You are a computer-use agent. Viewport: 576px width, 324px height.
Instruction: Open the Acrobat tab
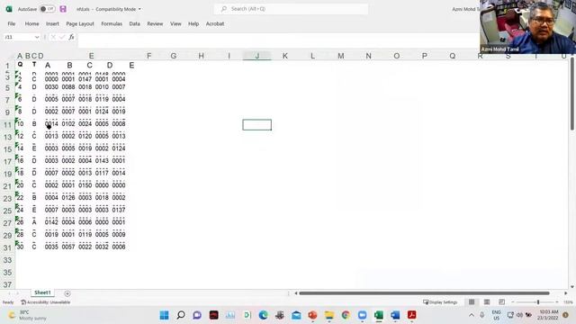click(x=215, y=23)
